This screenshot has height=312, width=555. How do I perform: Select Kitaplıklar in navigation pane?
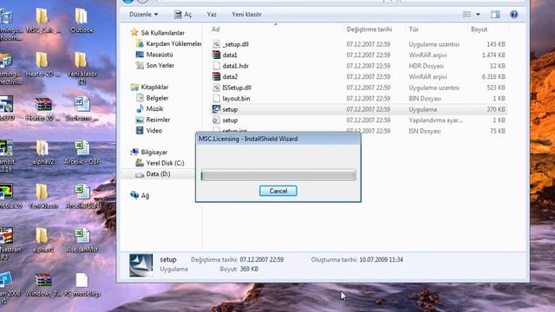coord(149,87)
